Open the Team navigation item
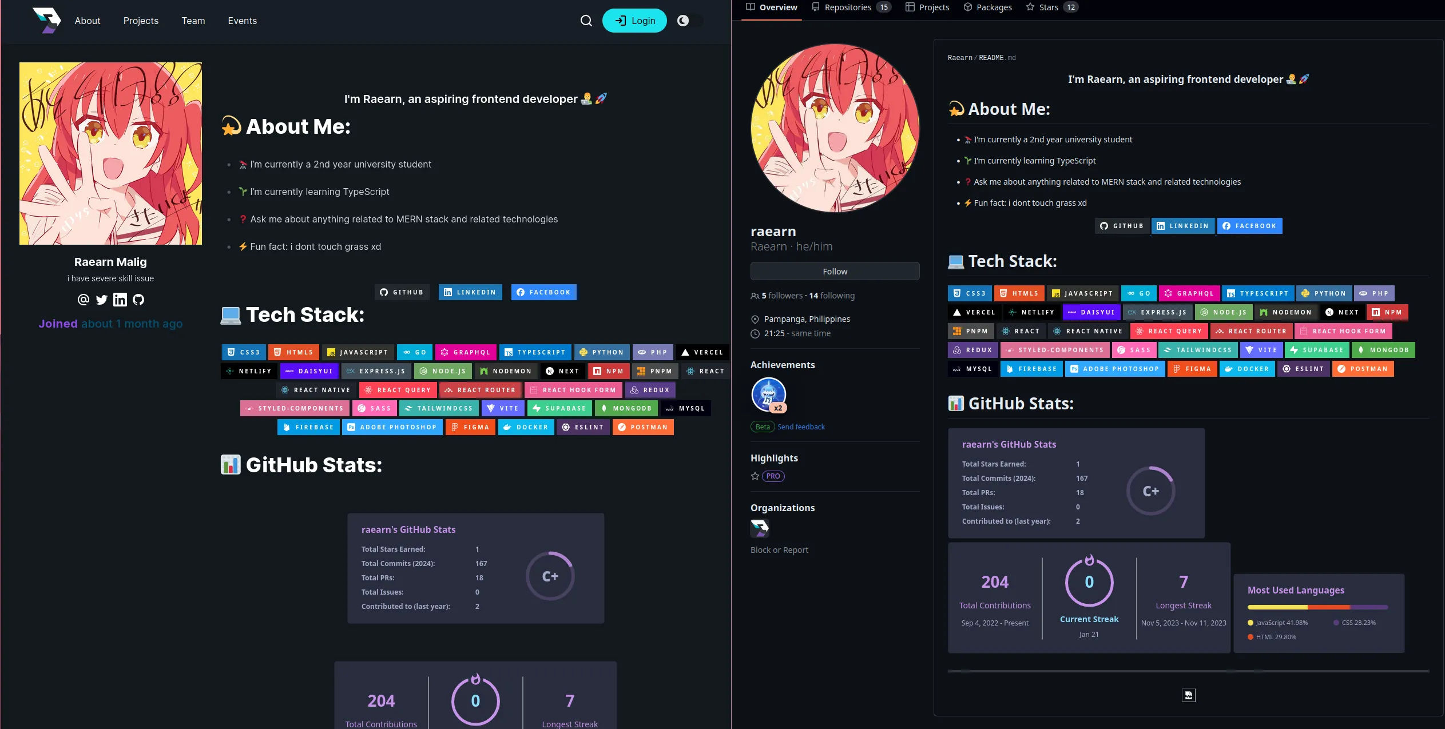The width and height of the screenshot is (1445, 729). [193, 21]
